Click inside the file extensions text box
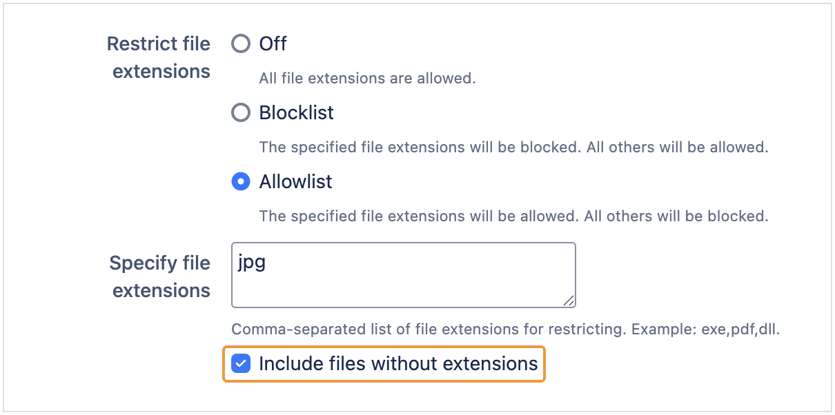 click(x=404, y=274)
